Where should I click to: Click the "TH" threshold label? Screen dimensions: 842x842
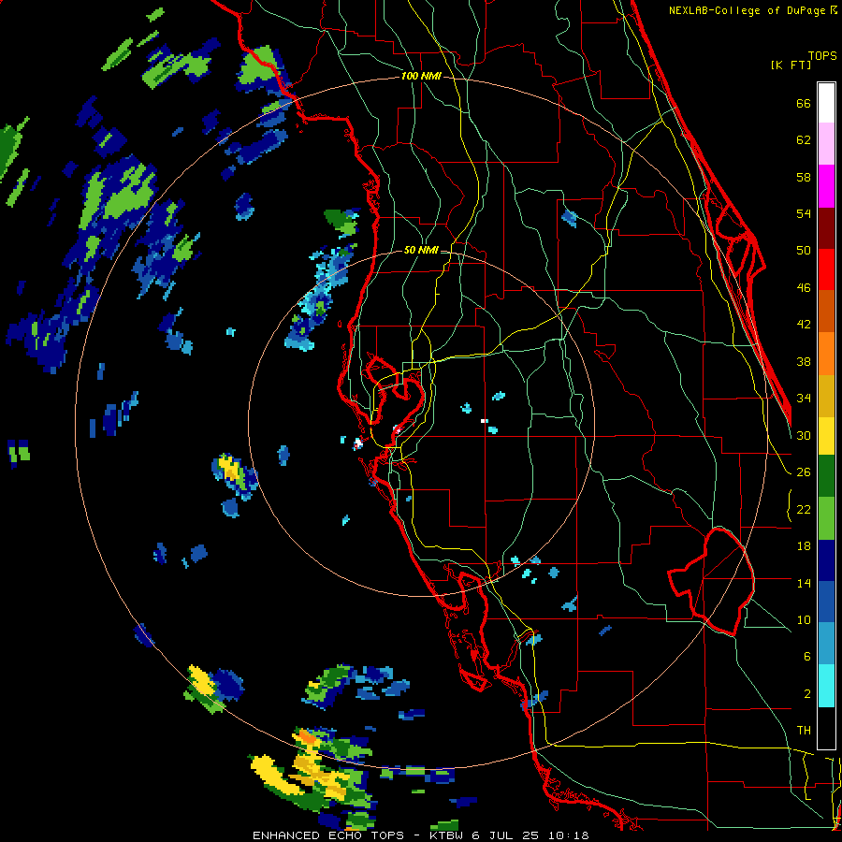[x=804, y=731]
